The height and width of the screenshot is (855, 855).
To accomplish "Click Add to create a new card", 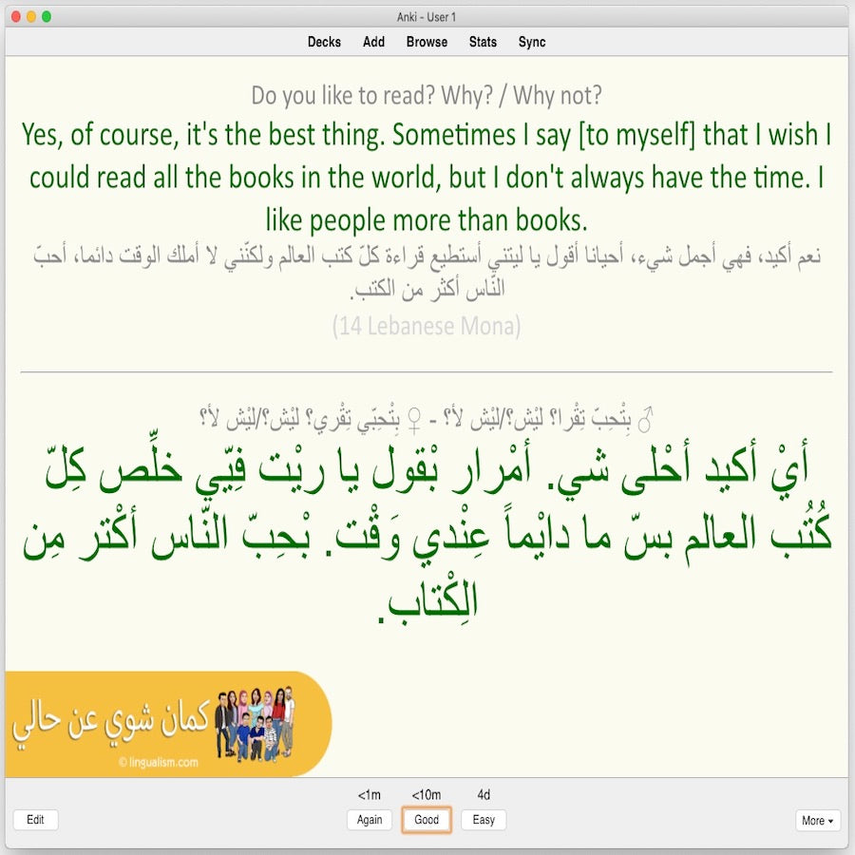I will pyautogui.click(x=373, y=42).
